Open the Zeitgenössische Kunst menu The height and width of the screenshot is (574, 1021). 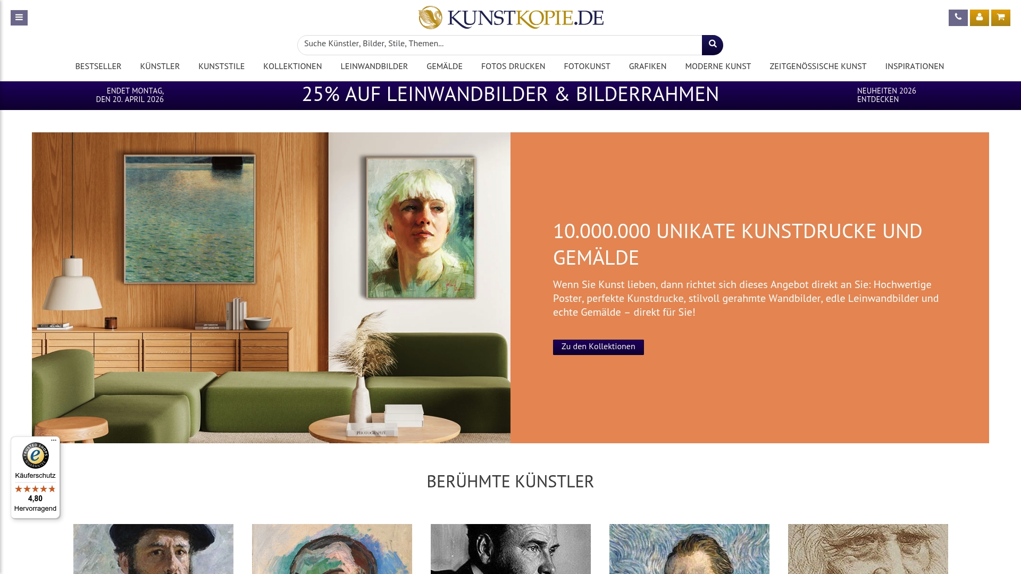click(x=818, y=67)
